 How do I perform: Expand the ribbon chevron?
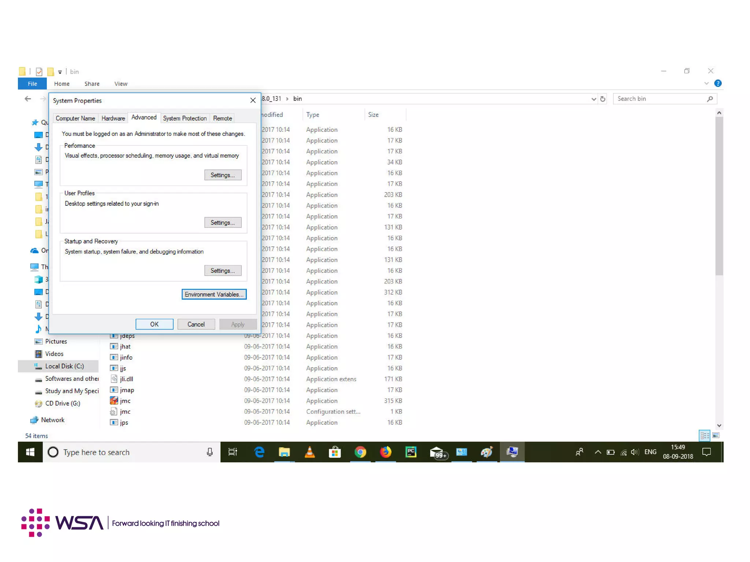(706, 83)
